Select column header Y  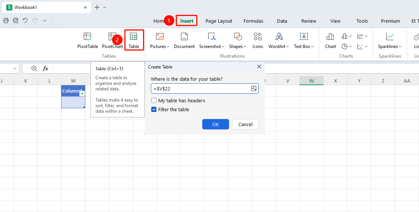(x=359, y=81)
